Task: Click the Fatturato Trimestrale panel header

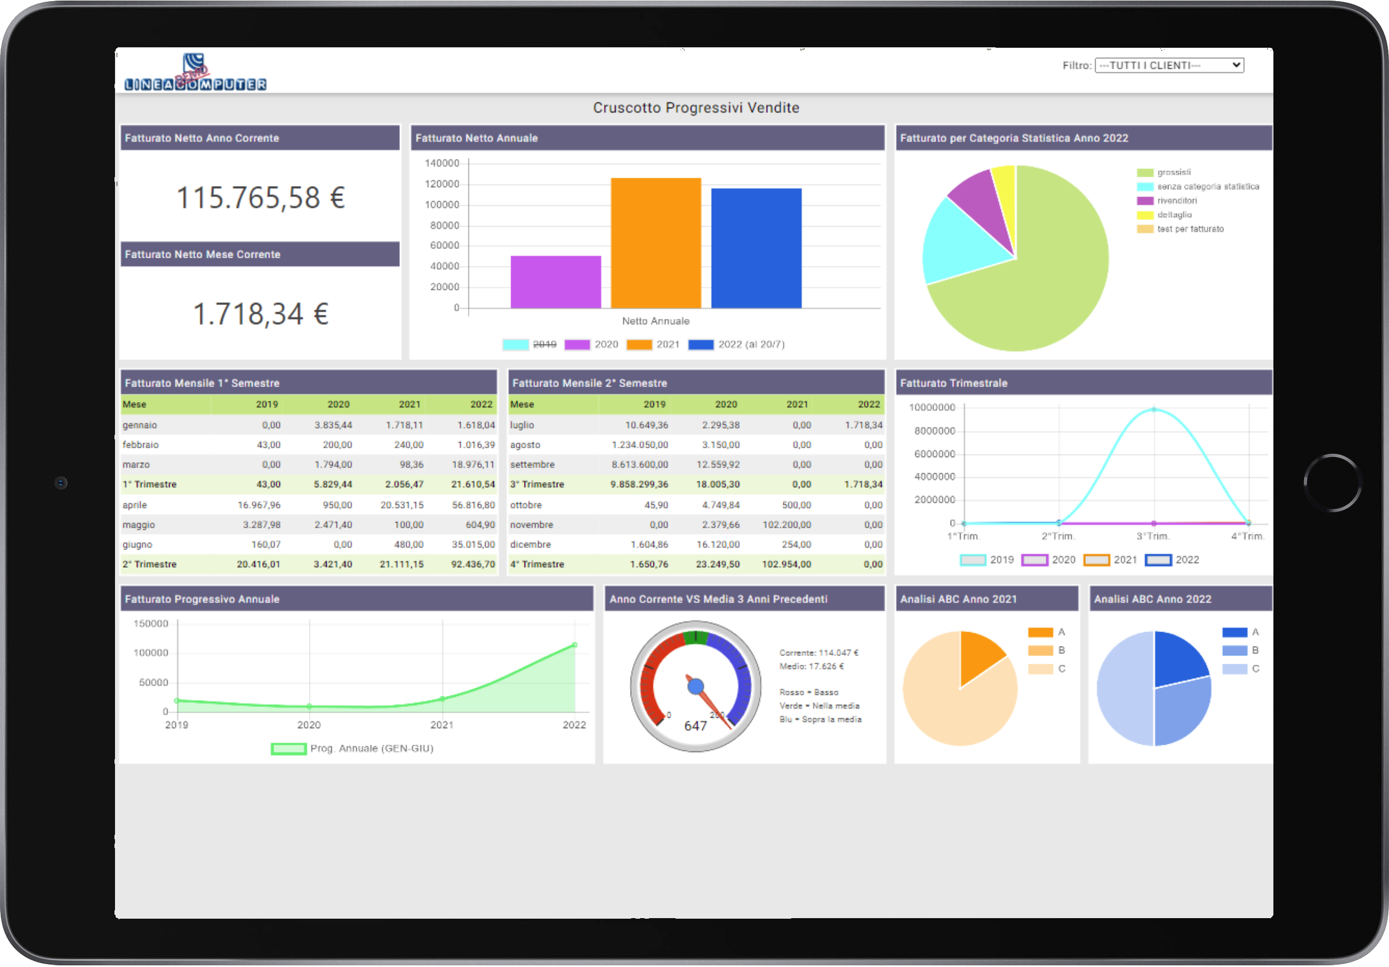Action: click(x=1083, y=383)
